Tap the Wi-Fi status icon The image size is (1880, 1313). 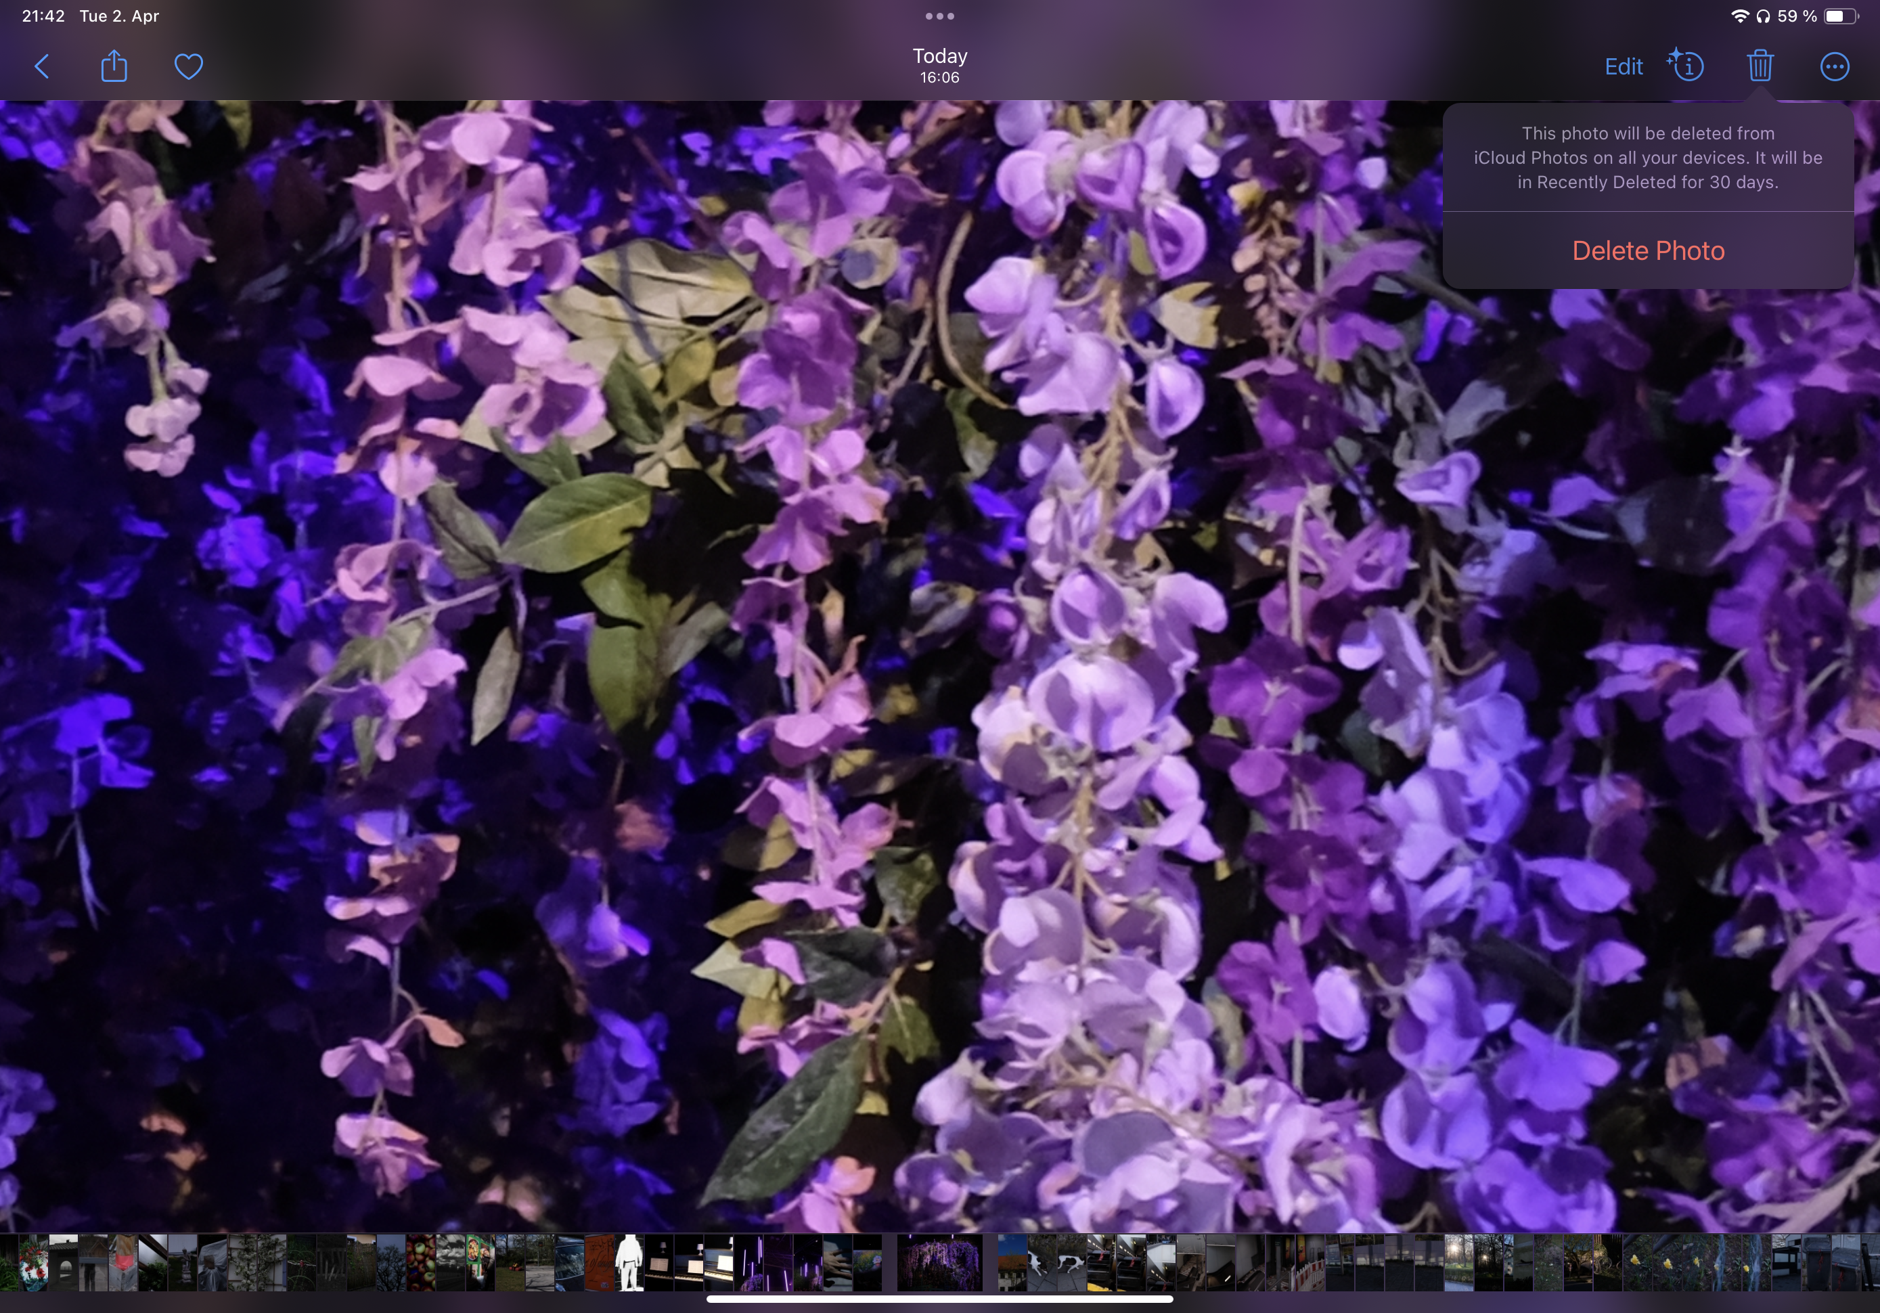tap(1740, 16)
